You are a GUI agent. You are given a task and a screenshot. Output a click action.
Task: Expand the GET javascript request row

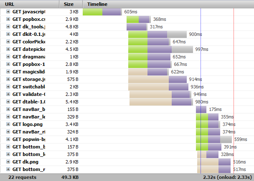pos(8,12)
